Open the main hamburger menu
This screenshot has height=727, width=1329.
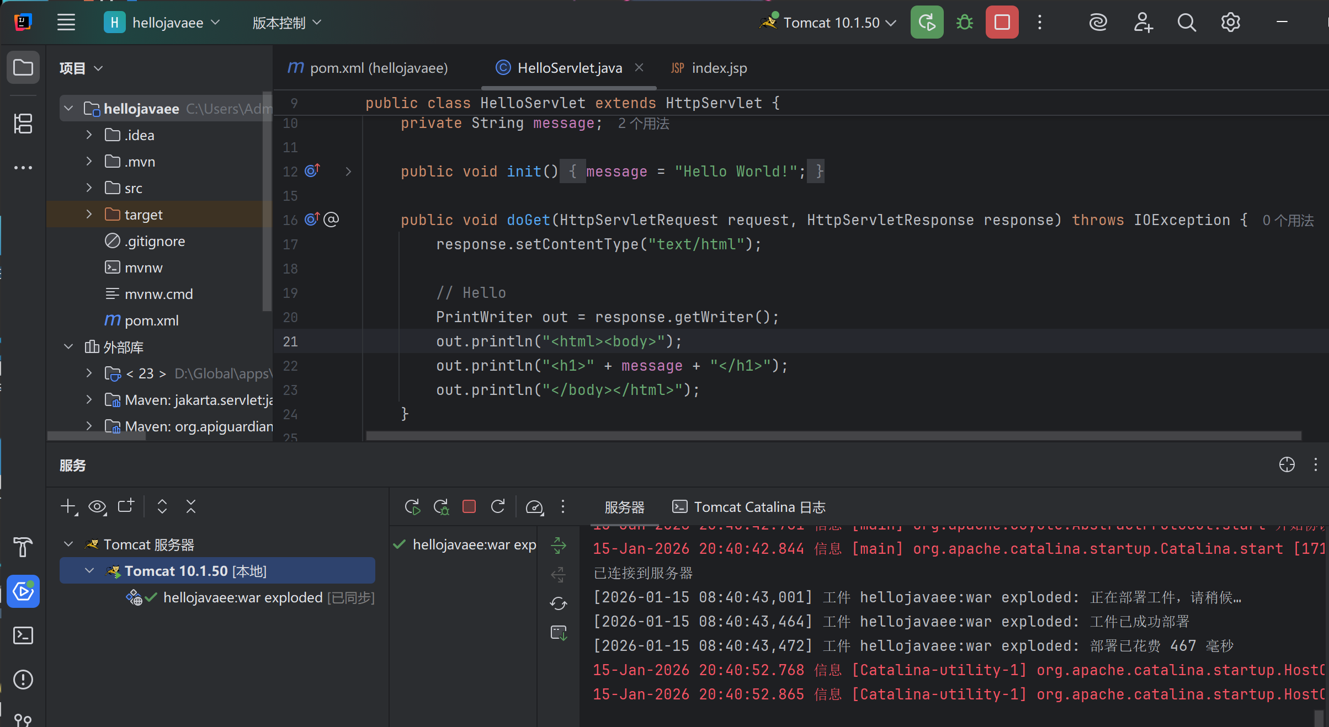pos(66,23)
